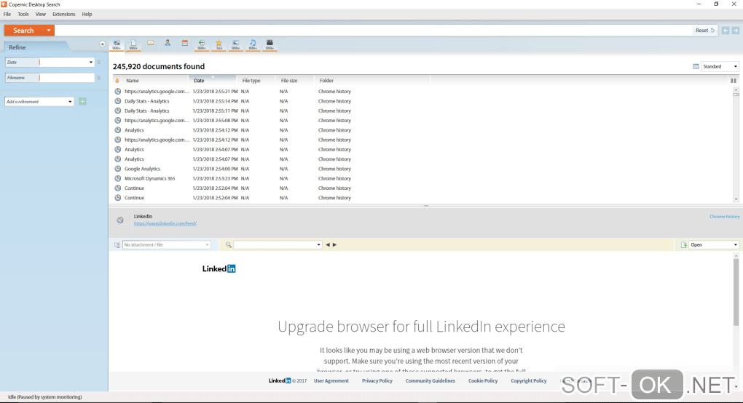This screenshot has width=743, height=403.
Task: Click the back navigation arrow near Reset
Action: pyautogui.click(x=726, y=31)
